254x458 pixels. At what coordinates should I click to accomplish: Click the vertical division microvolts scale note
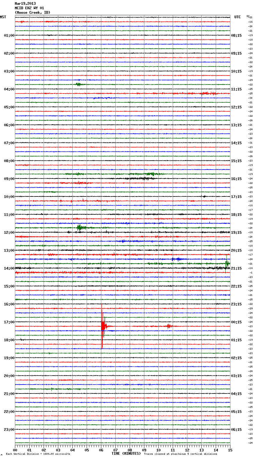coord(38,454)
